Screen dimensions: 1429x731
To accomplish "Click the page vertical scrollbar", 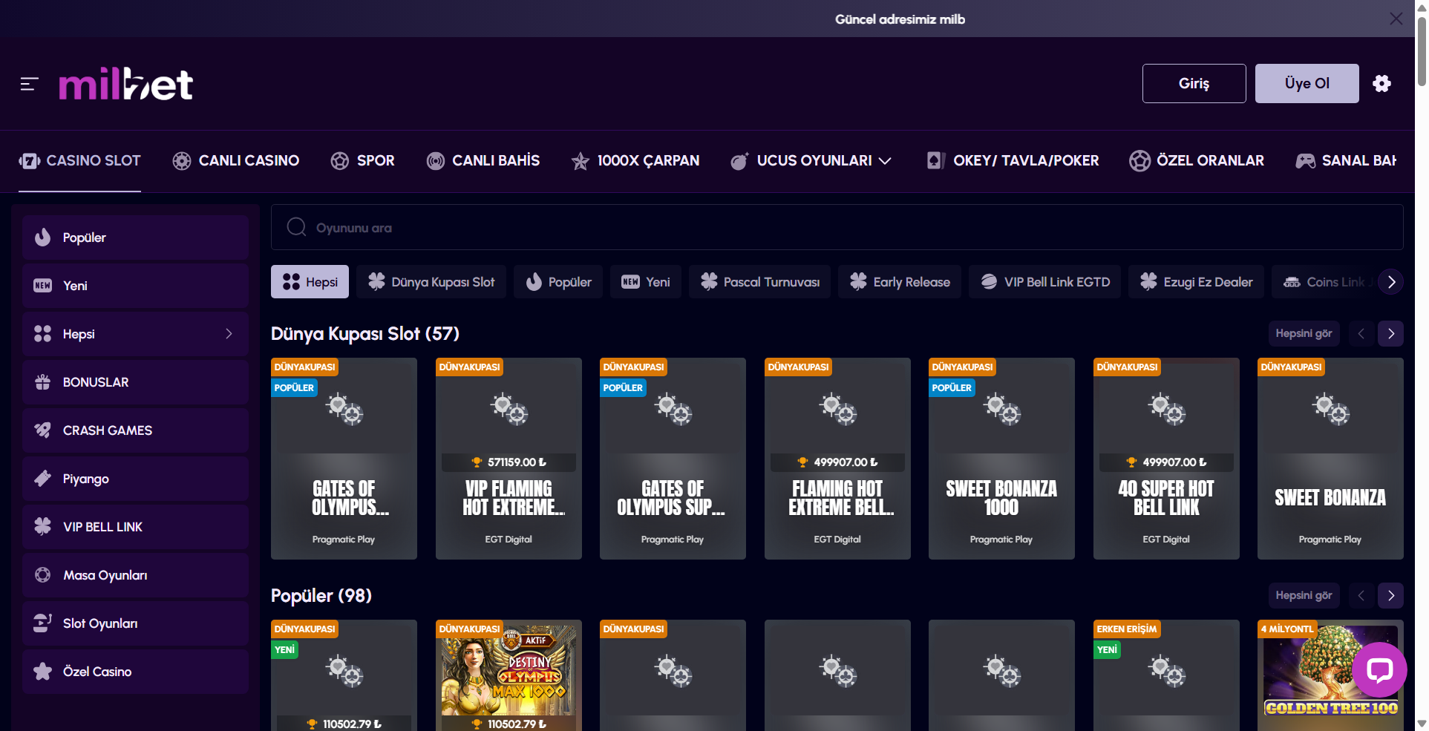I will pyautogui.click(x=1422, y=52).
